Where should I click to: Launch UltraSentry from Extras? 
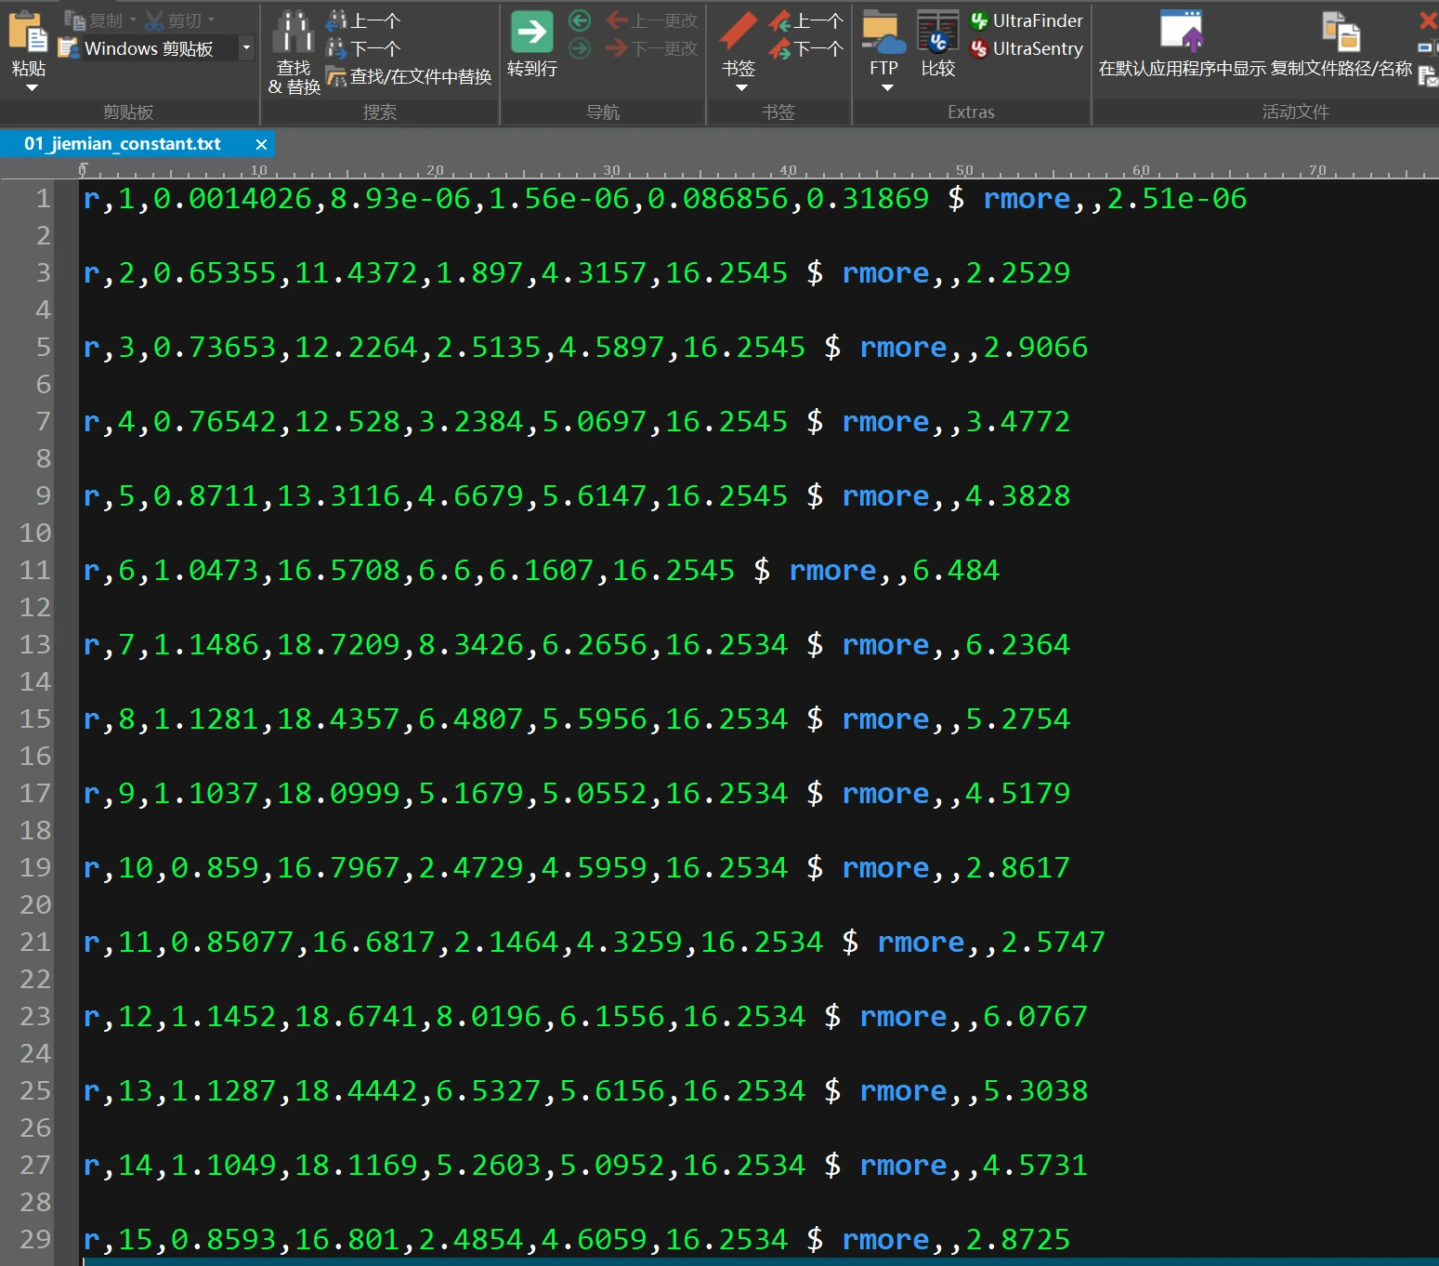(1027, 48)
